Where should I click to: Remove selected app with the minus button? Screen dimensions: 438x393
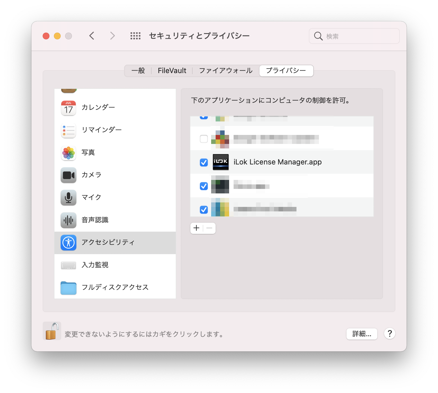click(x=209, y=228)
